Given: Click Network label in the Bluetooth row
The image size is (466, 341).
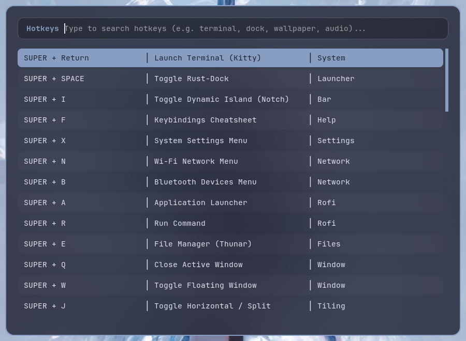Looking at the screenshot, I should click(x=333, y=182).
